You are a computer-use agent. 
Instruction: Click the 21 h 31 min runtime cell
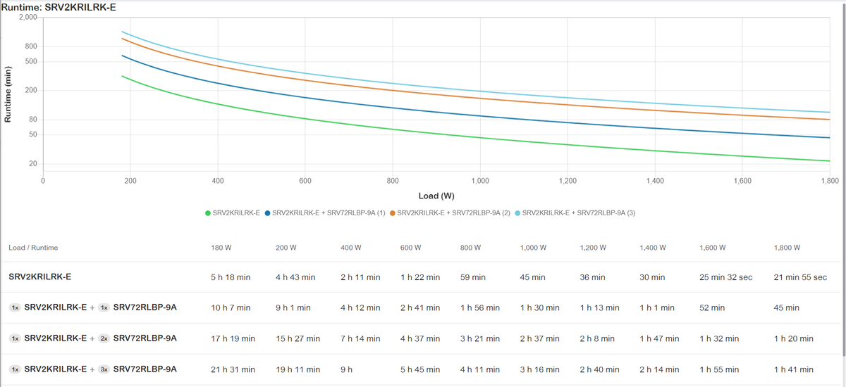coord(233,369)
